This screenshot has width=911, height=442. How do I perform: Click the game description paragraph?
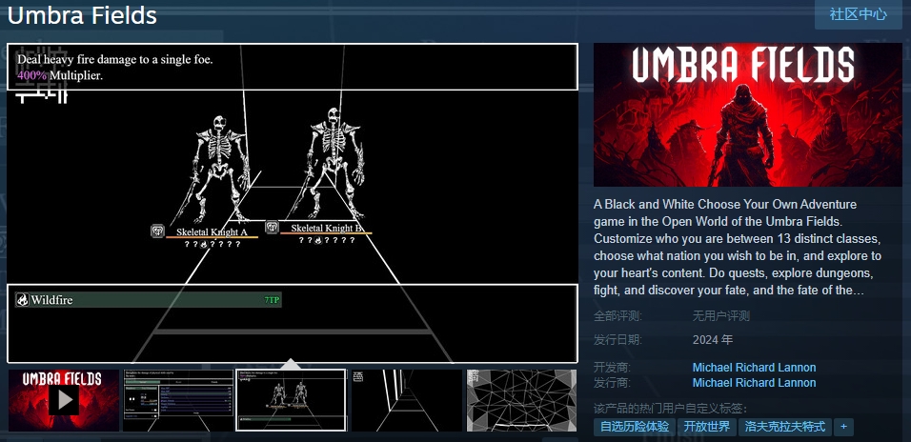click(x=738, y=248)
